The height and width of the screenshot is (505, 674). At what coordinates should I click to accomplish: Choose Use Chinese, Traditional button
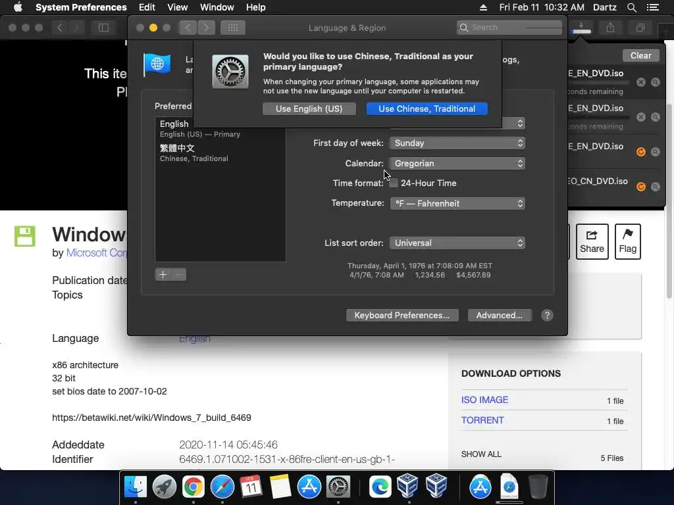click(427, 108)
